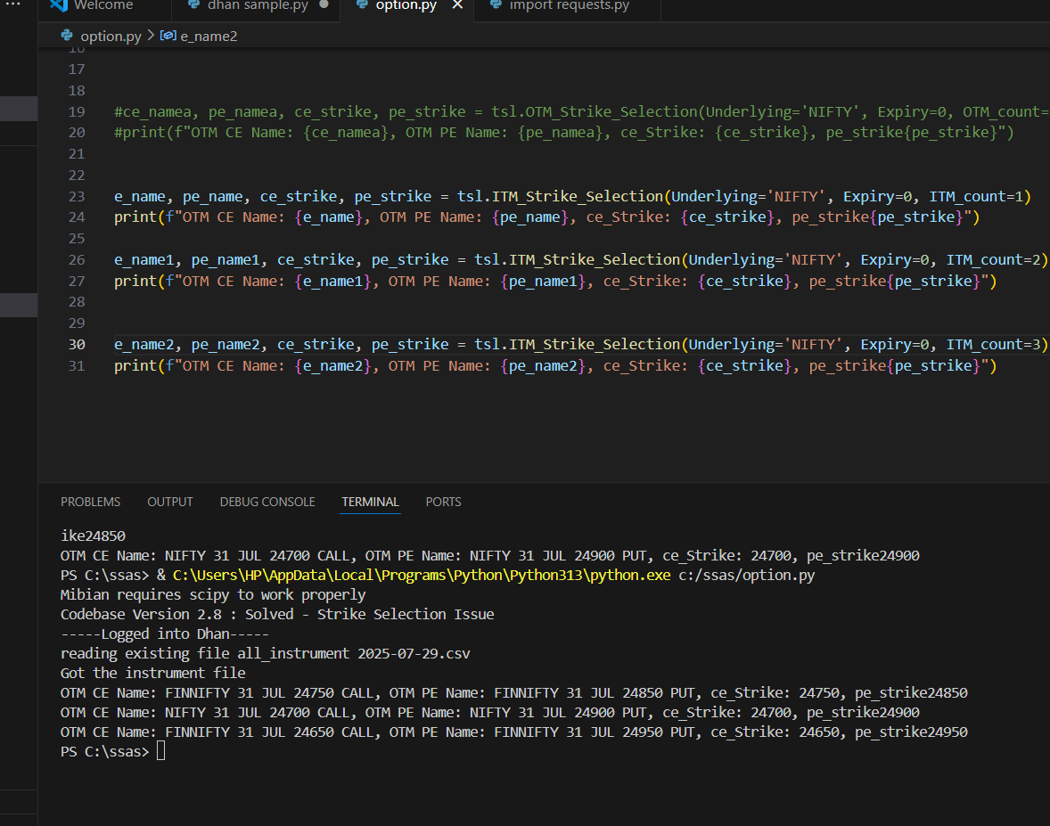Click option.py in the breadcrumb path
Screen dimensions: 1050x826
[111, 37]
